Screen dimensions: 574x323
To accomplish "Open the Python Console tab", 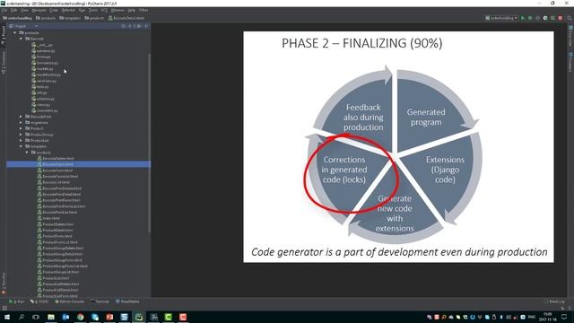I will 69,301.
